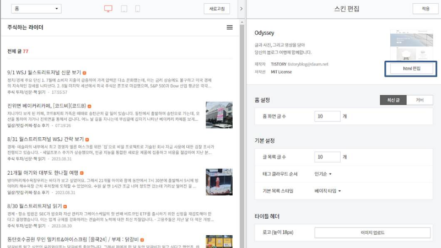Open 기본 목록 스타일 베이직 타입 dropdown
The image size is (441, 248).
327,191
